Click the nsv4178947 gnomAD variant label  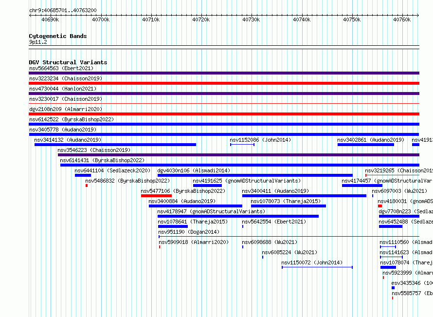click(x=211, y=211)
